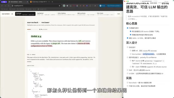This screenshot has width=174, height=98.
Task: Click selected text string boundary in notes
Action: 148,54
